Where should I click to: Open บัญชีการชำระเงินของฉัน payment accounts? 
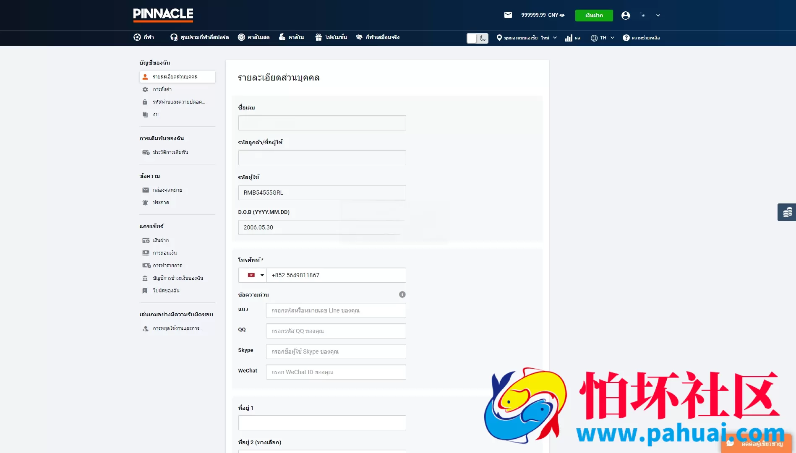[x=177, y=278]
